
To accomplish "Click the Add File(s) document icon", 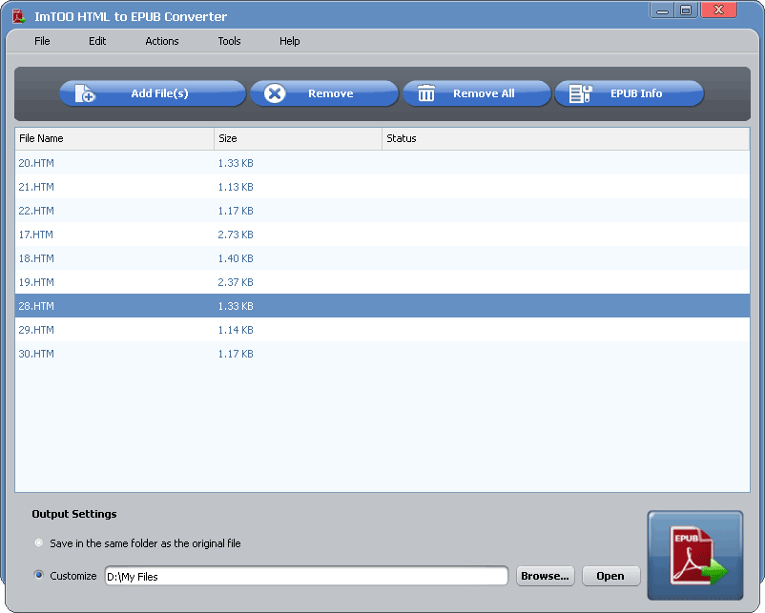I will pos(85,93).
